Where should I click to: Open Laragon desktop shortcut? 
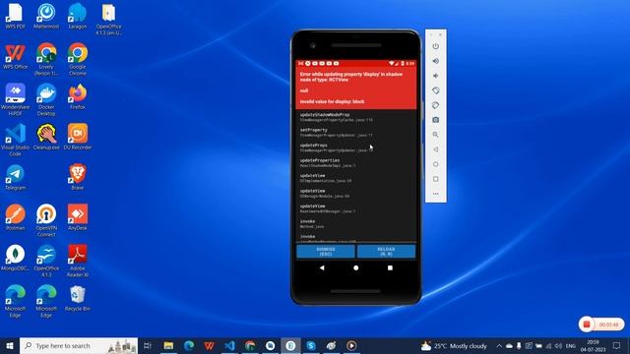pyautogui.click(x=77, y=16)
